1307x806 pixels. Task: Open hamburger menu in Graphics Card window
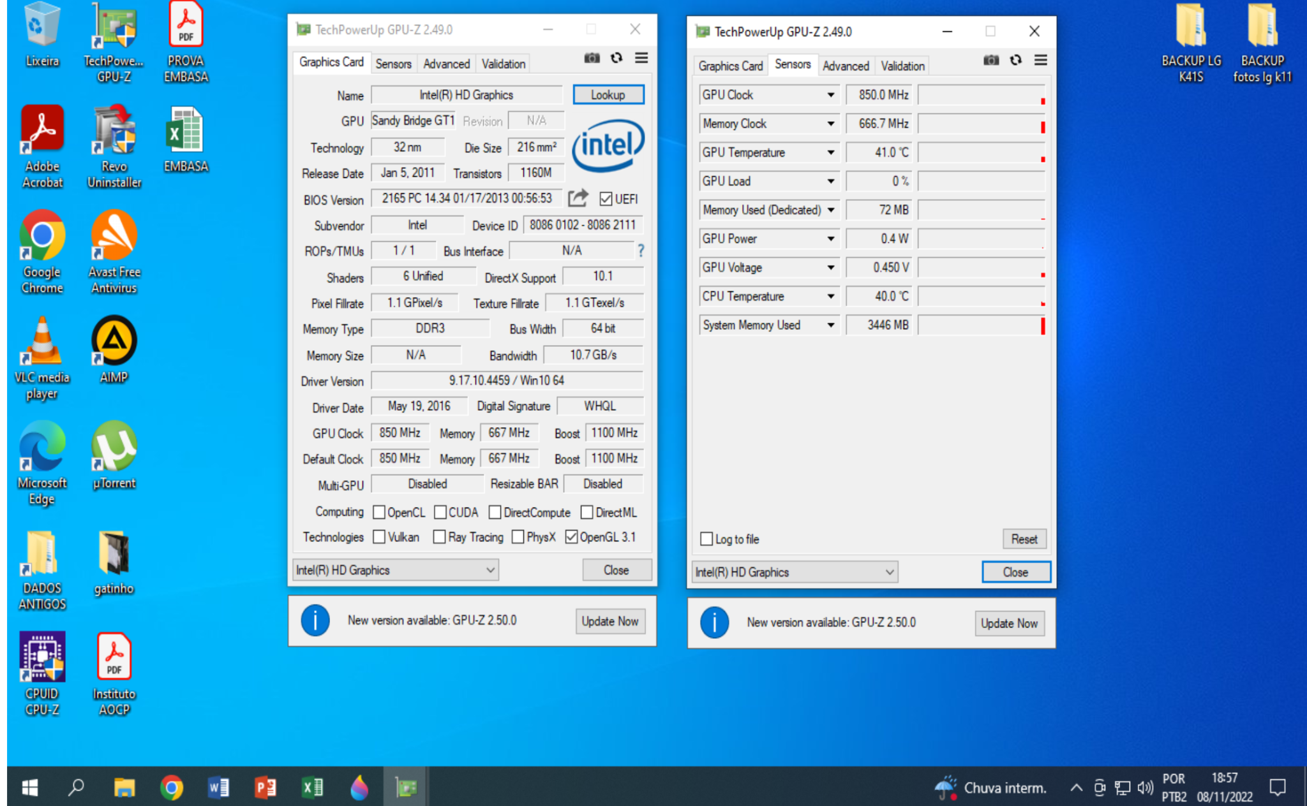click(641, 58)
